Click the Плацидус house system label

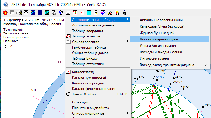pos(11,41)
